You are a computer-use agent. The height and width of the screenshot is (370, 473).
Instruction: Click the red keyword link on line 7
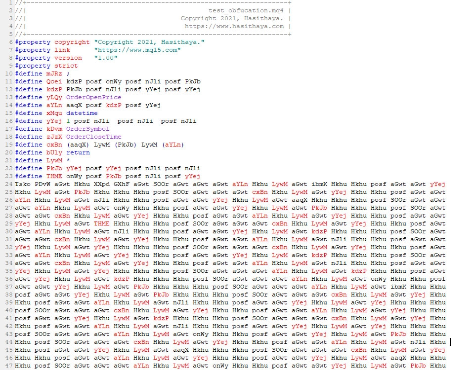pyautogui.click(x=62, y=50)
